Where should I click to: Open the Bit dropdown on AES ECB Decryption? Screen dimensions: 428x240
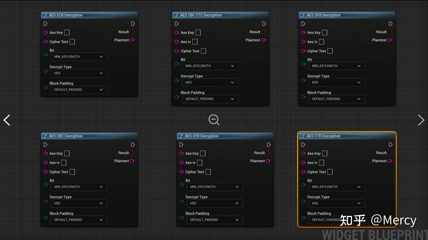point(79,57)
